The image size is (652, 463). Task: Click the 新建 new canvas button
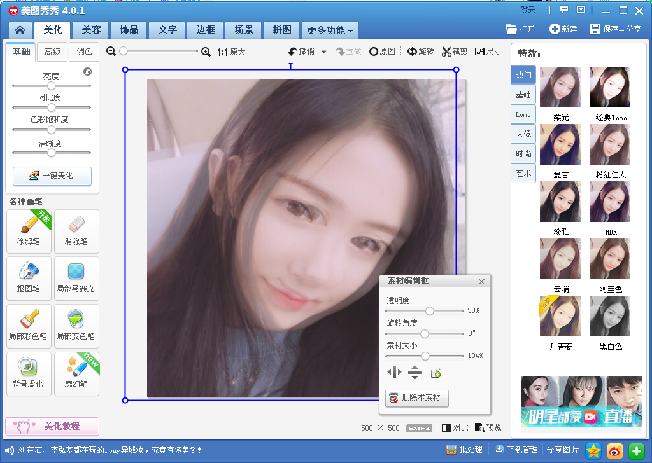point(563,29)
